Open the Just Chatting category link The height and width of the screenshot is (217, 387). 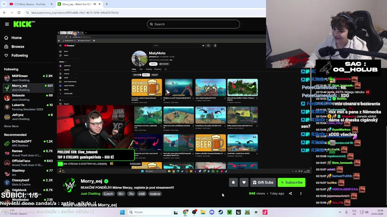coord(90,194)
